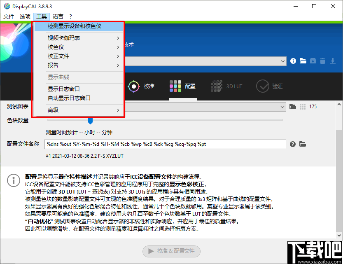Switch to the 校准 tab
This screenshot has height=264, width=343.
[x=143, y=86]
